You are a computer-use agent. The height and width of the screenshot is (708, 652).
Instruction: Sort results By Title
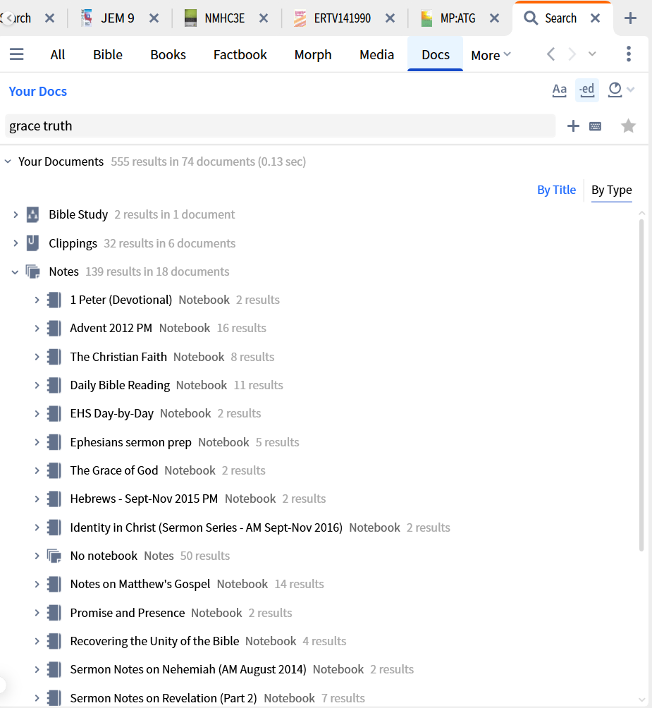pos(556,190)
